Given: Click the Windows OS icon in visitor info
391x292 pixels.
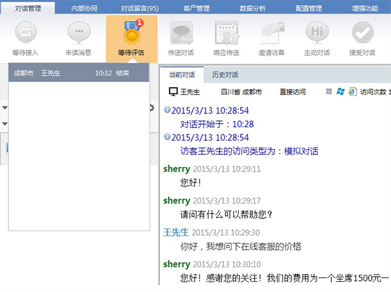Looking at the screenshot, I should coord(340,92).
